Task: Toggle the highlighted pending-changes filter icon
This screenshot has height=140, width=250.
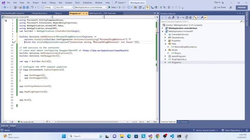Action: tap(195, 17)
